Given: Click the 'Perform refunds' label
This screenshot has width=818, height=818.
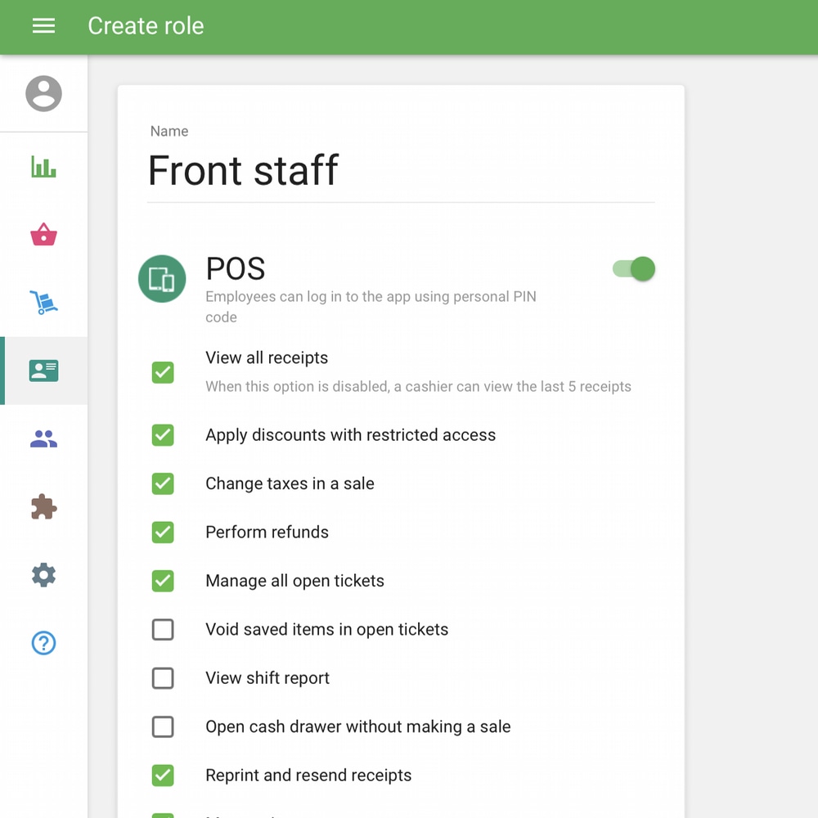Looking at the screenshot, I should 267,533.
